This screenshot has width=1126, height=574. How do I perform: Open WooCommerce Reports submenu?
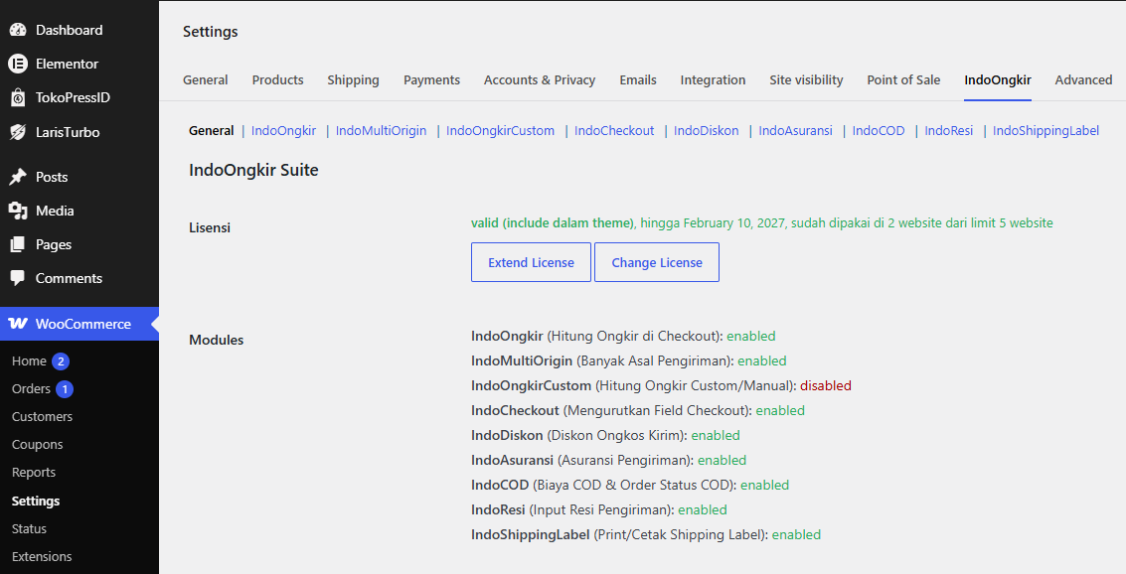coord(34,473)
